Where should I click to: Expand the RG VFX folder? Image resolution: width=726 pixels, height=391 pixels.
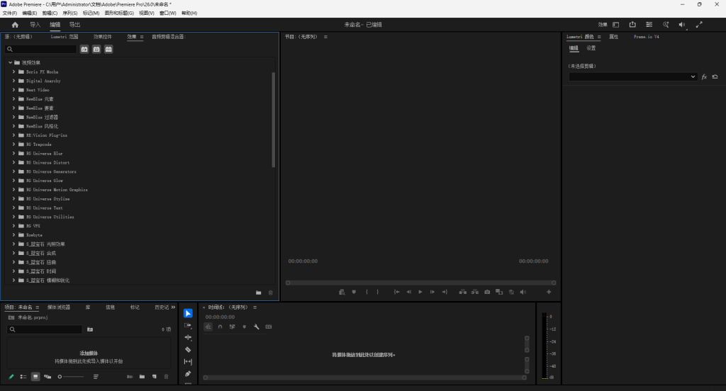click(x=14, y=226)
